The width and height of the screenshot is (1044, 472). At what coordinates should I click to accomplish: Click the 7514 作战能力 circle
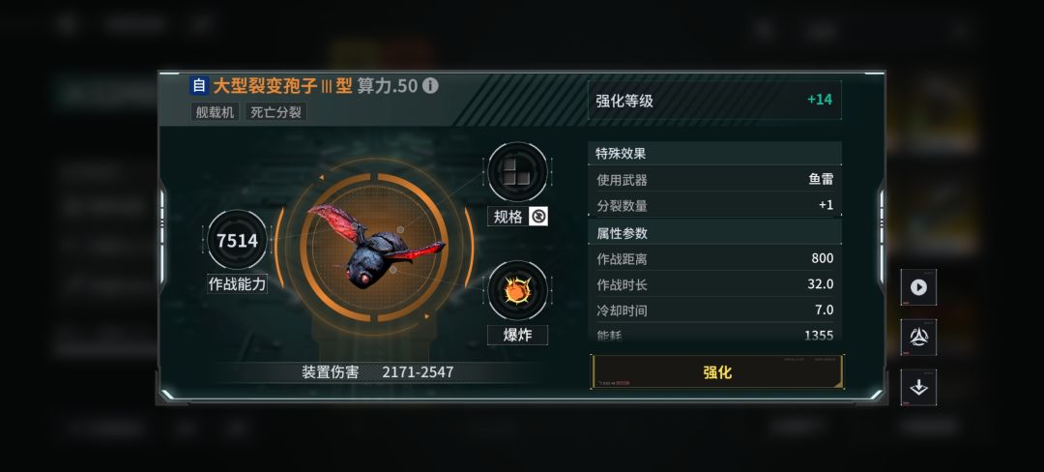pos(237,240)
